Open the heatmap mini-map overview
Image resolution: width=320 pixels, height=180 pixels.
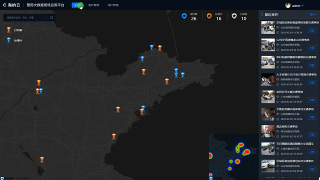(x=233, y=156)
